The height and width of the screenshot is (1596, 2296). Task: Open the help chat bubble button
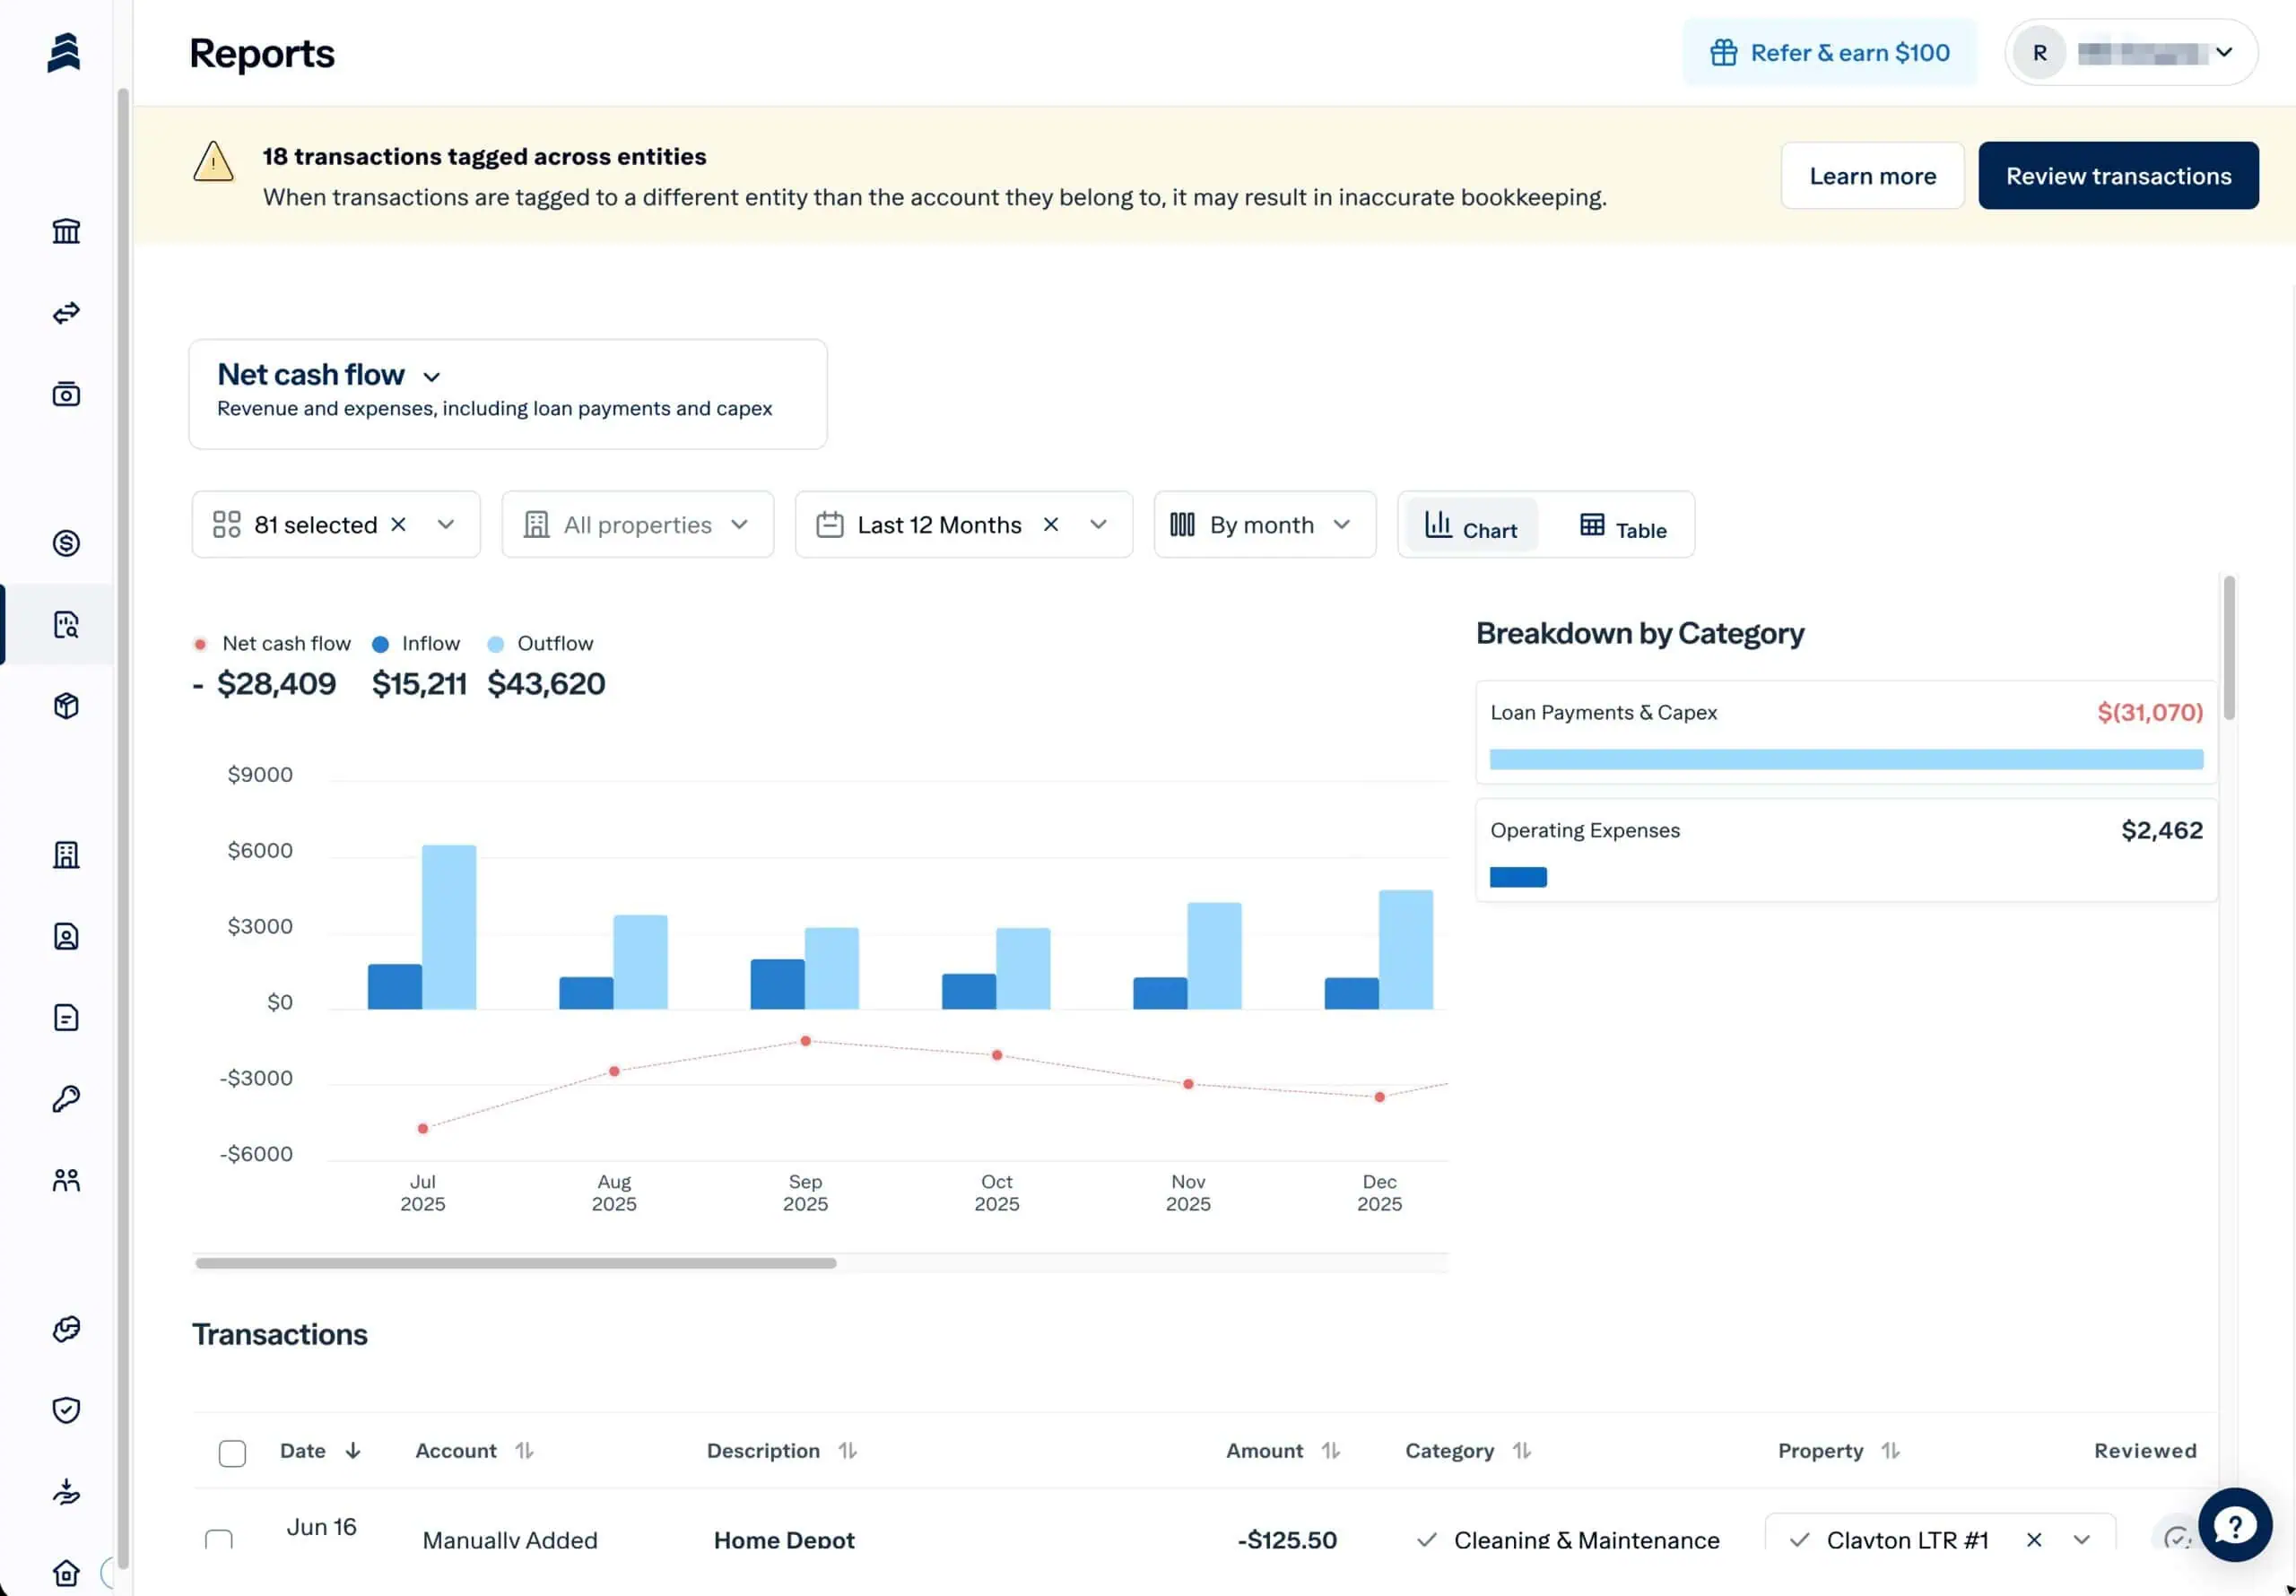(2235, 1525)
